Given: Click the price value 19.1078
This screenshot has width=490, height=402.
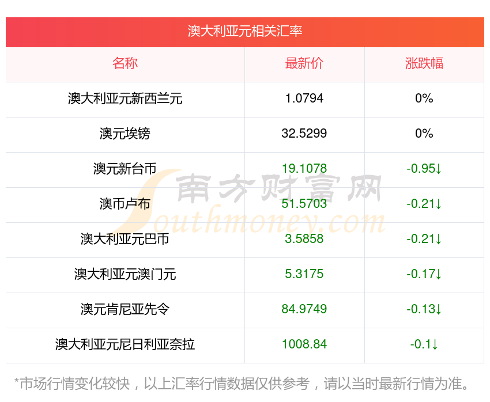Looking at the screenshot, I should [x=304, y=169].
